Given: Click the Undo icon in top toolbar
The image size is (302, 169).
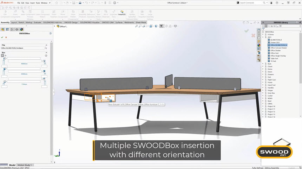Looking at the screenshot, I should pyautogui.click(x=86, y=3).
